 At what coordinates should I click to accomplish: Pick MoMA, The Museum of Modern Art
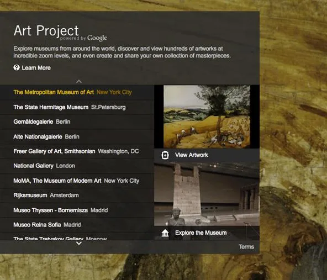click(x=77, y=181)
